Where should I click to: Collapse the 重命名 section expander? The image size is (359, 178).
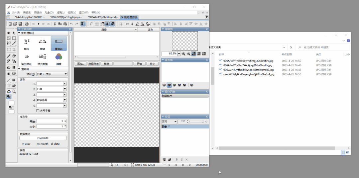[x=19, y=69]
